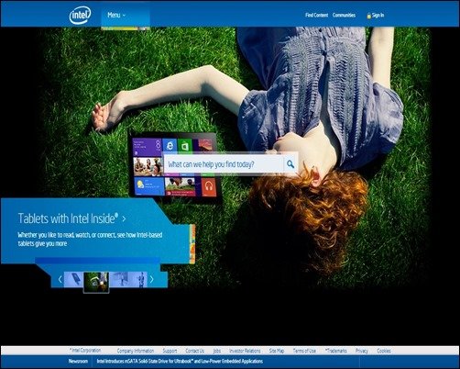Select the third carousel thumbnail

(119, 279)
